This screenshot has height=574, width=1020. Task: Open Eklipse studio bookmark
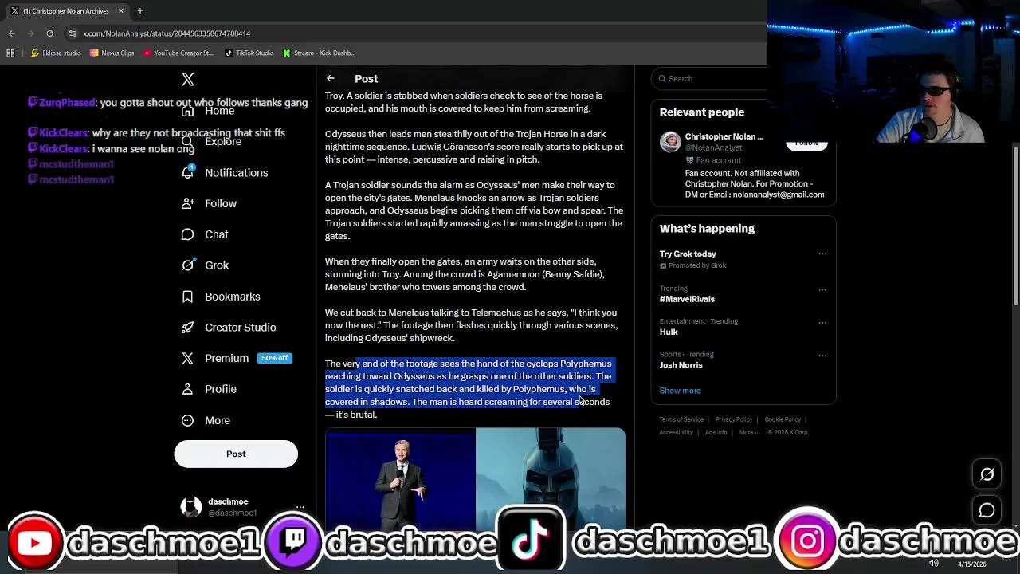(x=56, y=53)
